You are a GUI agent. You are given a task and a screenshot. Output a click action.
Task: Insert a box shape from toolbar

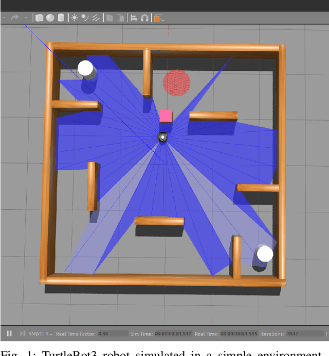point(40,18)
